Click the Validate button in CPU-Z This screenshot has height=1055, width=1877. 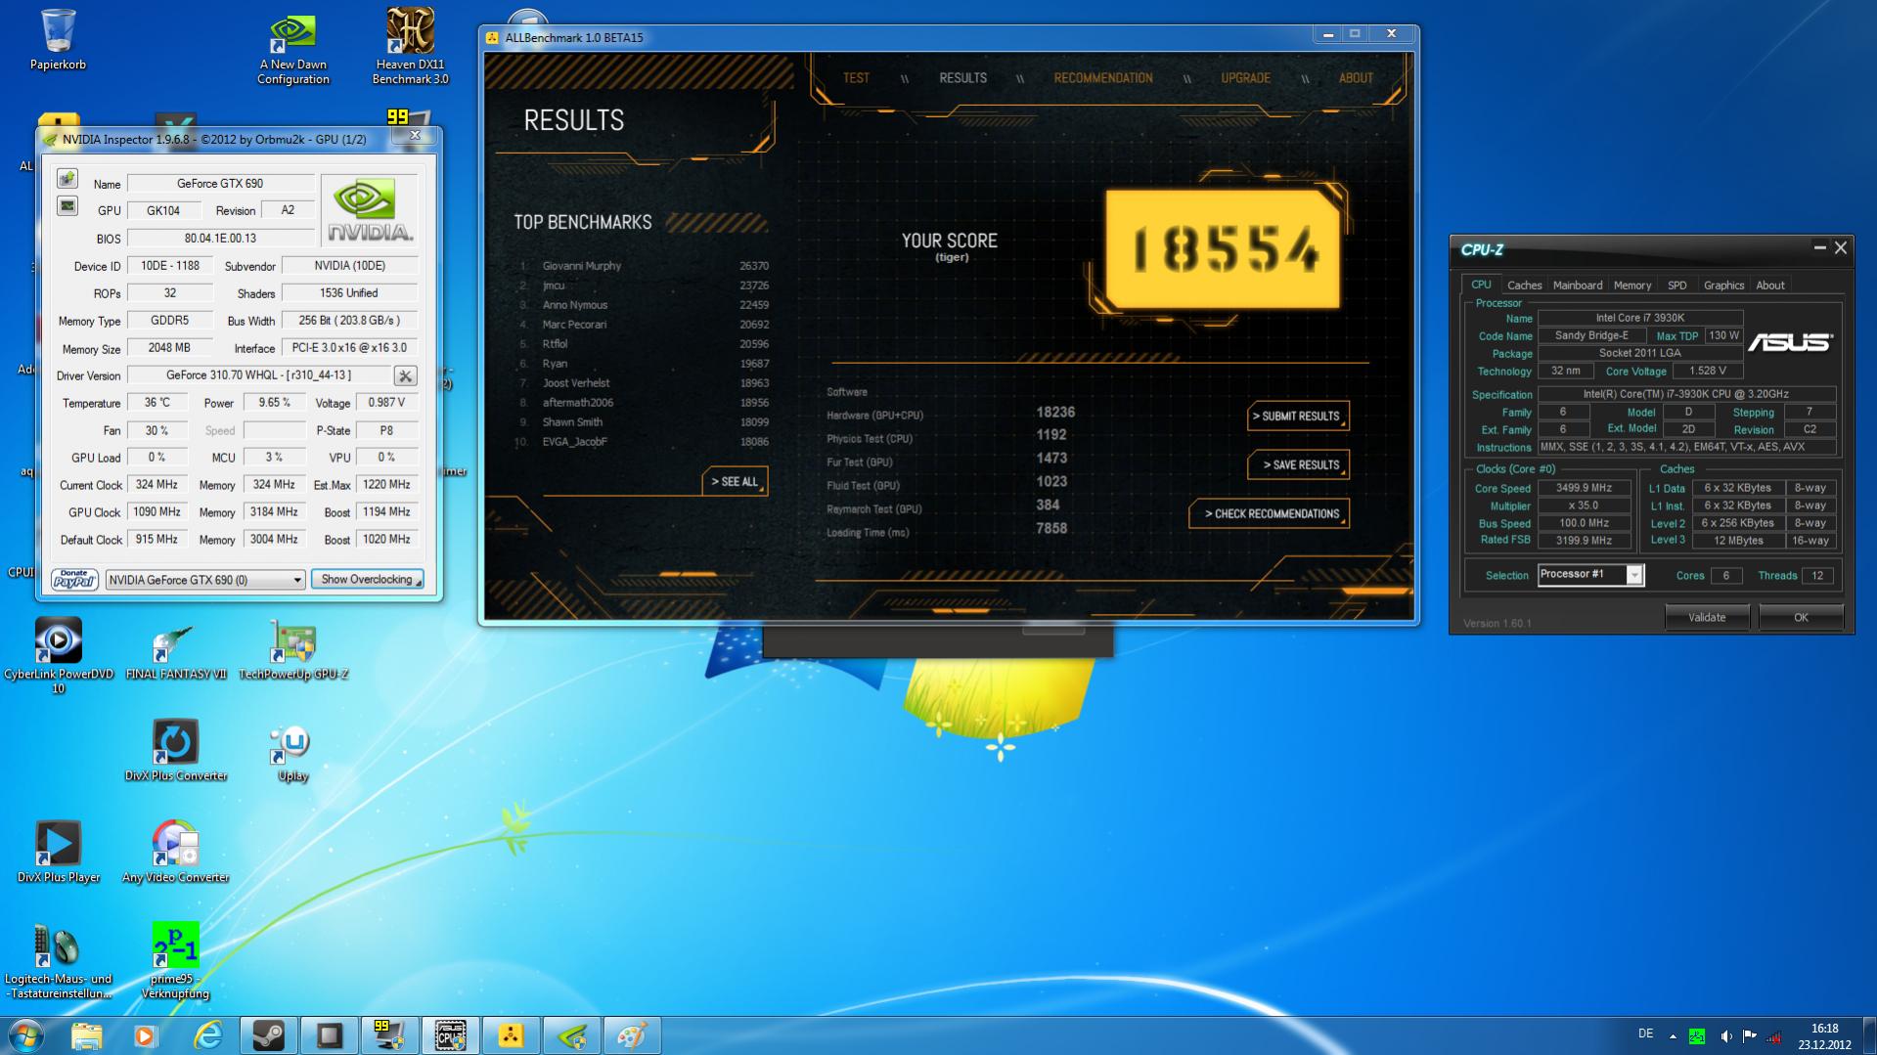click(x=1707, y=618)
